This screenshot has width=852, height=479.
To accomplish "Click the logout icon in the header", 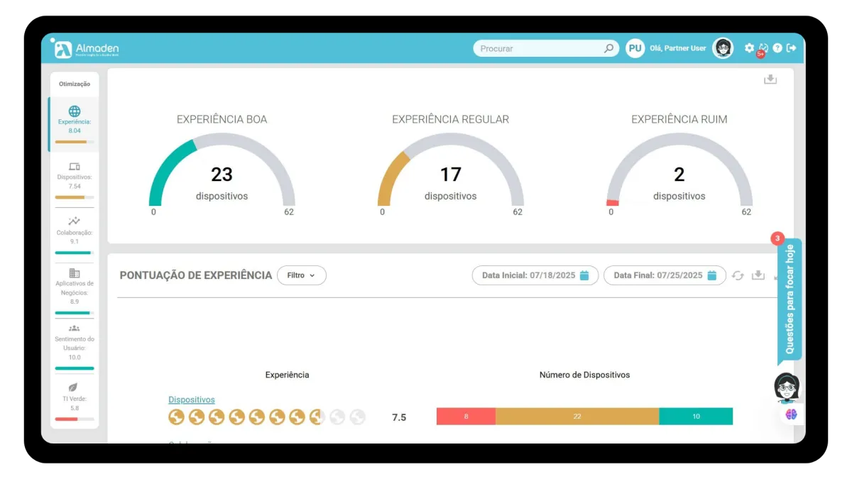I will (792, 48).
